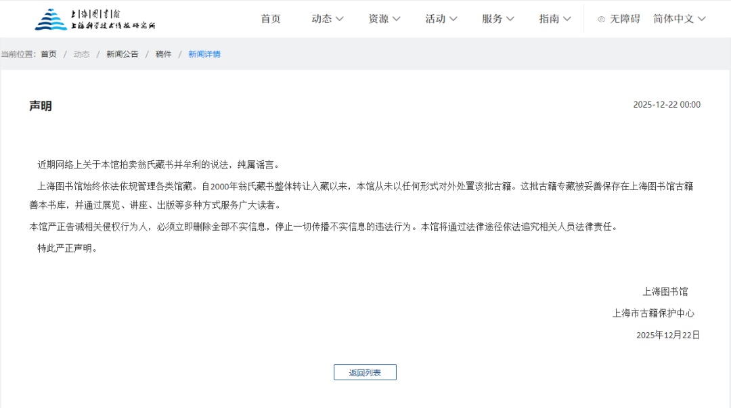This screenshot has height=408, width=731.
Task: Click the 无障碍 accessibility eye icon
Action: [602, 19]
